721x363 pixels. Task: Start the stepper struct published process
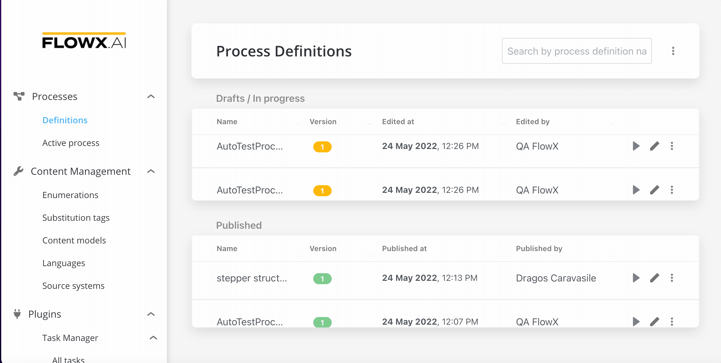click(636, 278)
